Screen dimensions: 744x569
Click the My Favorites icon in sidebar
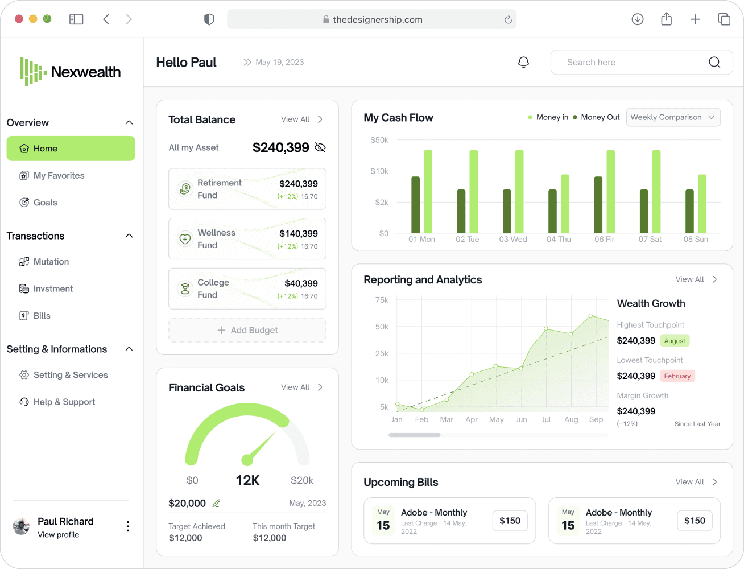(24, 175)
